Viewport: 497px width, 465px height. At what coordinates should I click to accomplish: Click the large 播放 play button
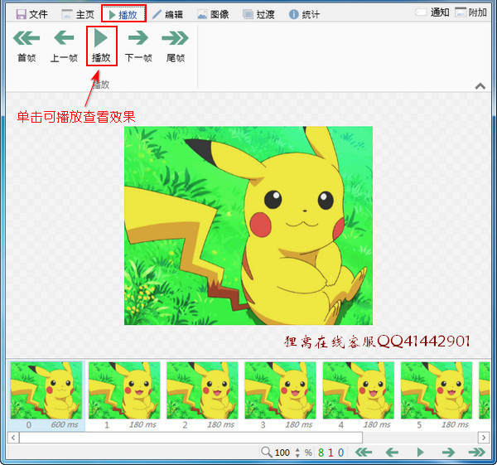(x=101, y=46)
